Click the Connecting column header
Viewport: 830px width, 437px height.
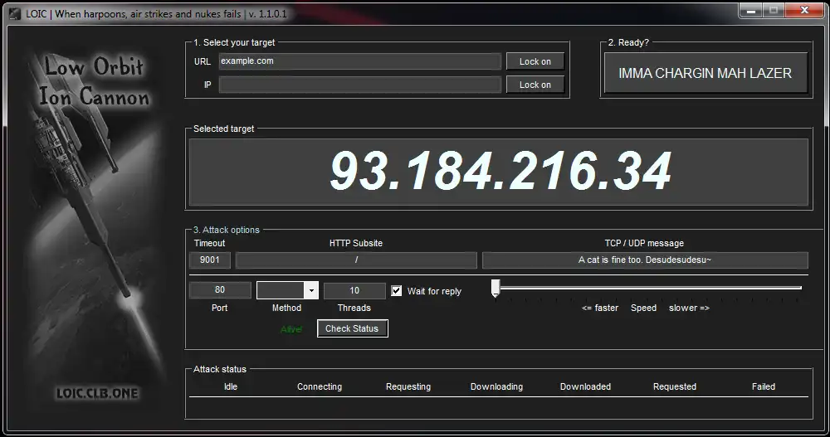coord(320,386)
